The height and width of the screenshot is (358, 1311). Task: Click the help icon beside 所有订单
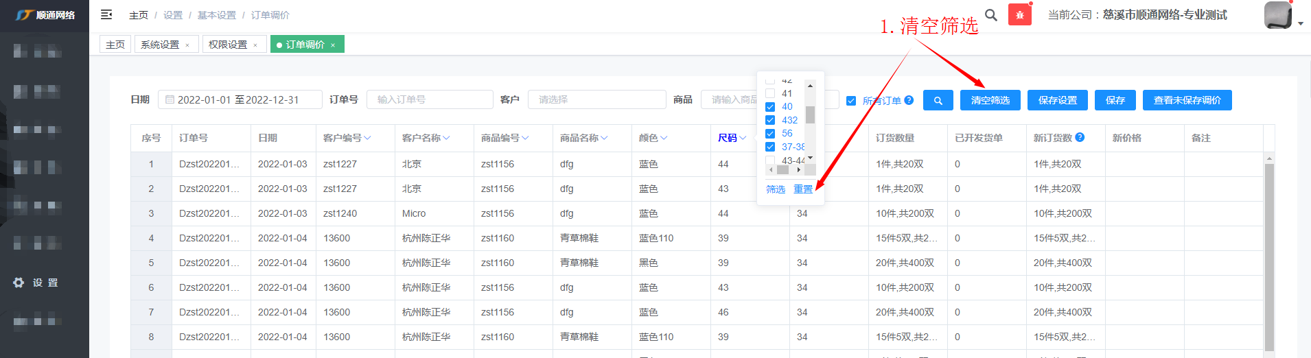909,100
